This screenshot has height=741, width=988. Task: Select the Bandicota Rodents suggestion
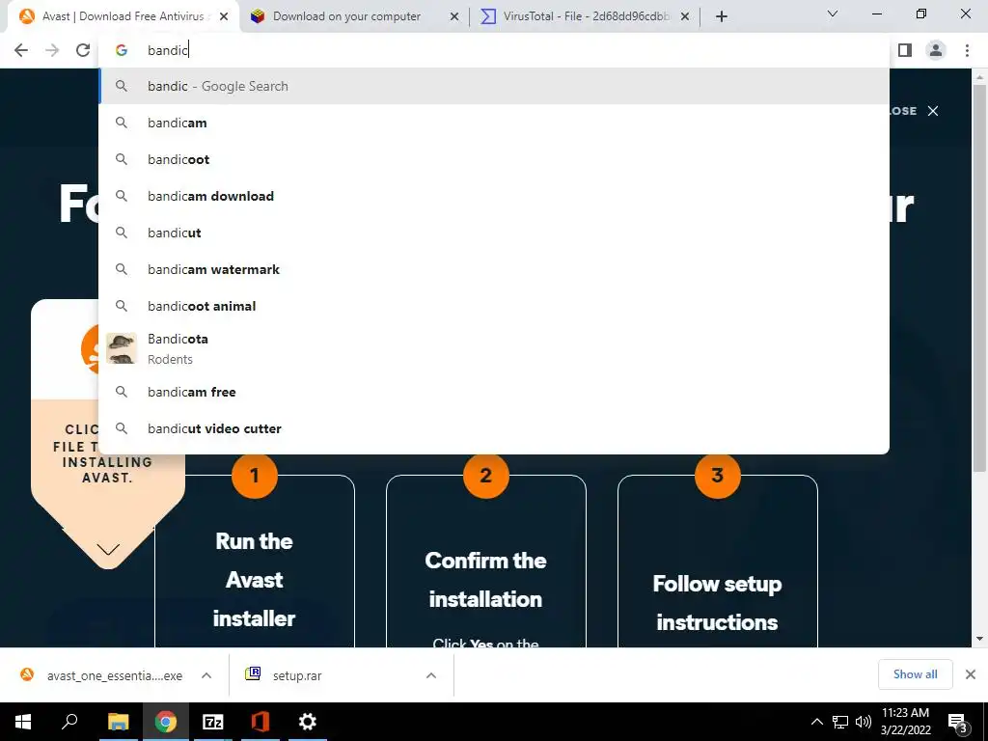click(494, 348)
